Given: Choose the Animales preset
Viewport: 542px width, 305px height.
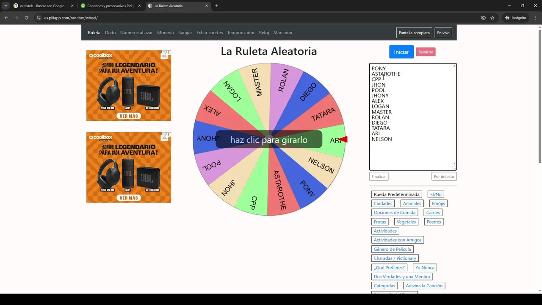Looking at the screenshot, I should click(412, 203).
